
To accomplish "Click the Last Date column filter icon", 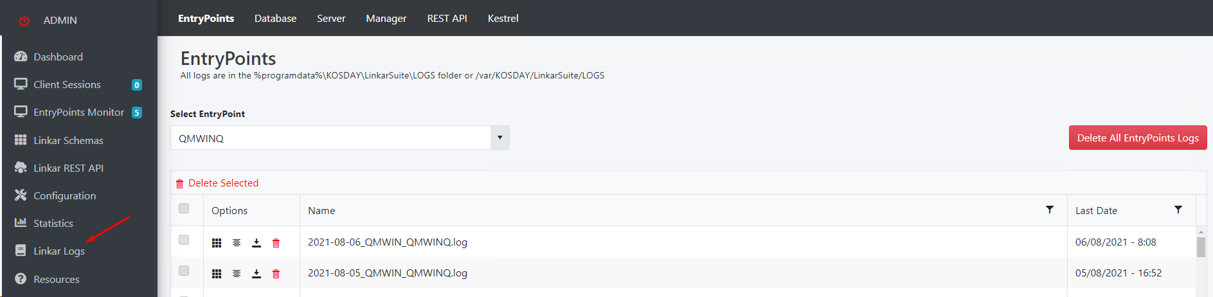I will [x=1178, y=210].
